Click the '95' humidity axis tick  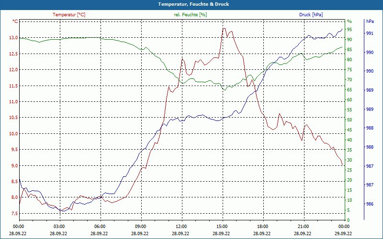[349, 30]
